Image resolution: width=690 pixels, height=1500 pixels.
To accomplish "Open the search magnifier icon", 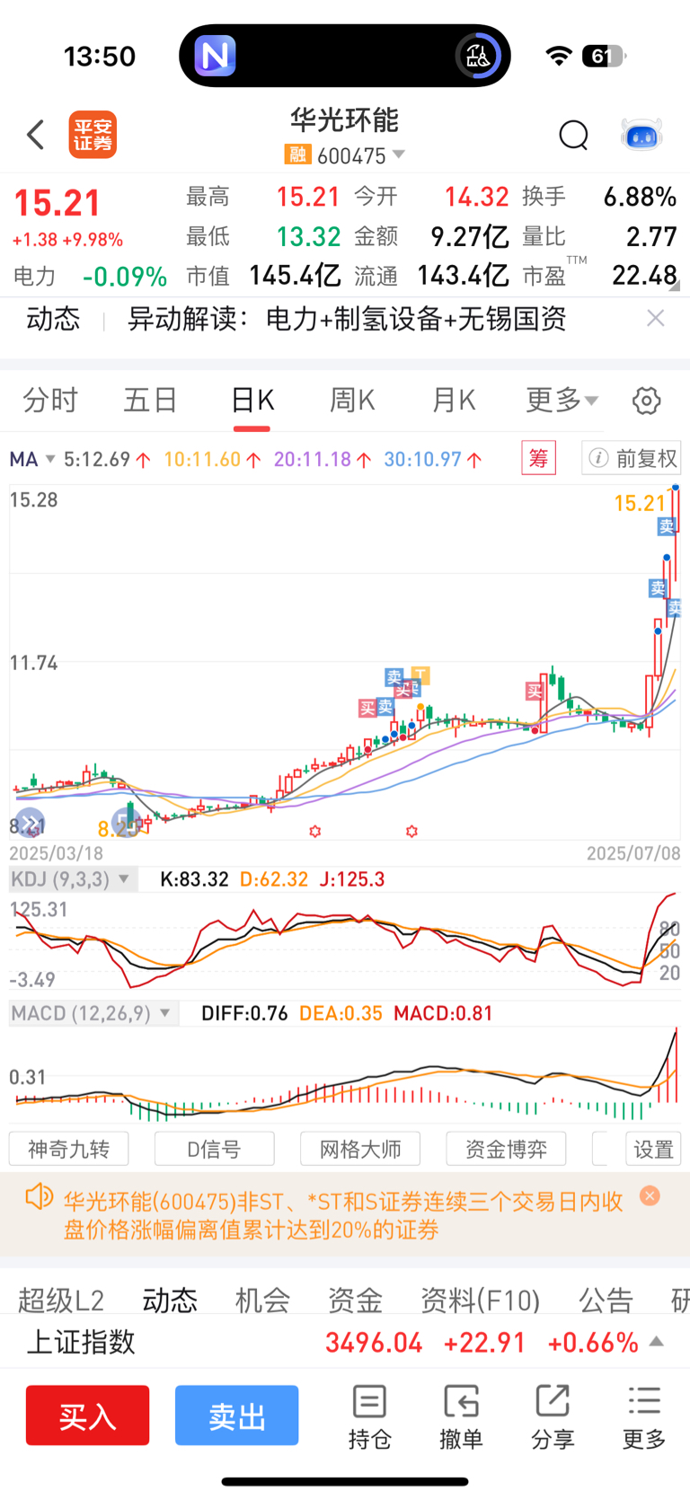I will (573, 136).
